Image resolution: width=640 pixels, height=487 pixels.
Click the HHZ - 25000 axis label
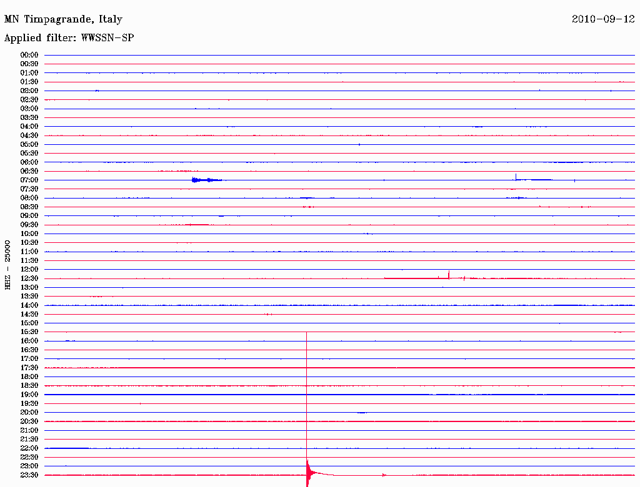pos(7,265)
